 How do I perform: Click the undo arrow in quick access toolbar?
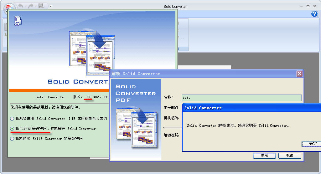click(21, 6)
